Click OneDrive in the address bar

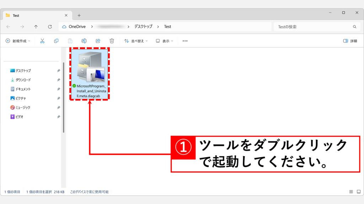pyautogui.click(x=77, y=27)
